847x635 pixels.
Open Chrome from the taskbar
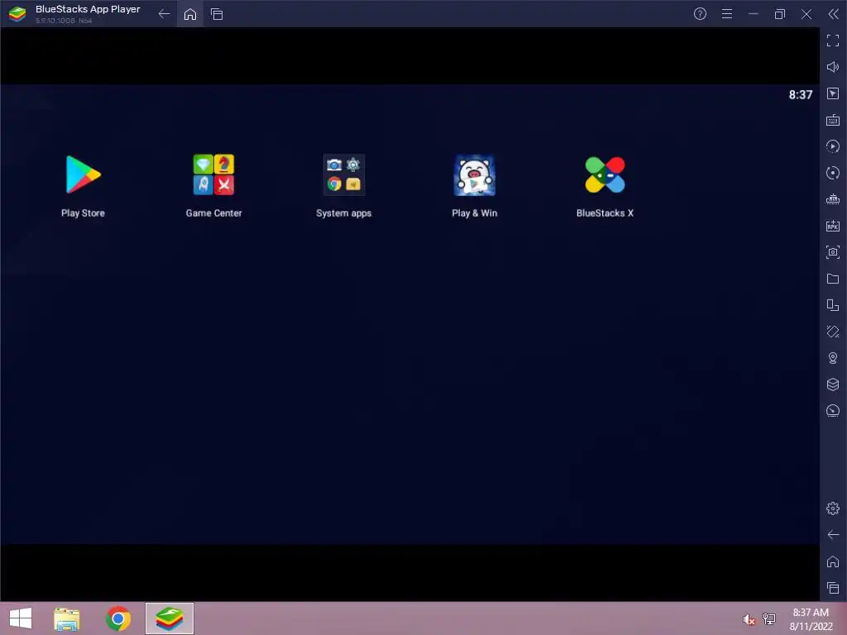[x=118, y=618]
